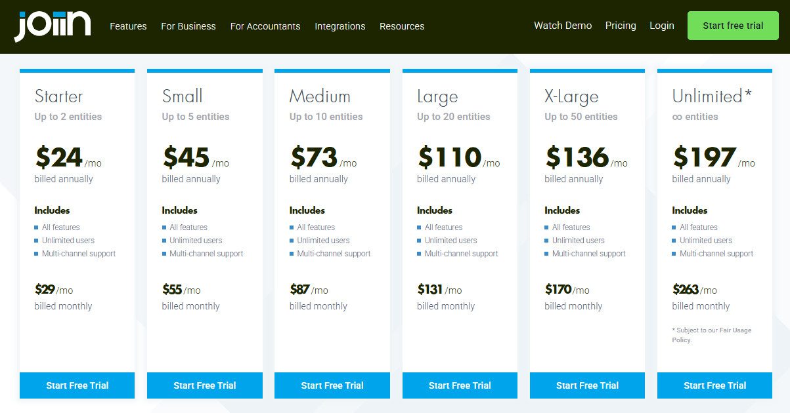Click Watch Demo in the navigation
The height and width of the screenshot is (413, 790).
[x=561, y=25]
